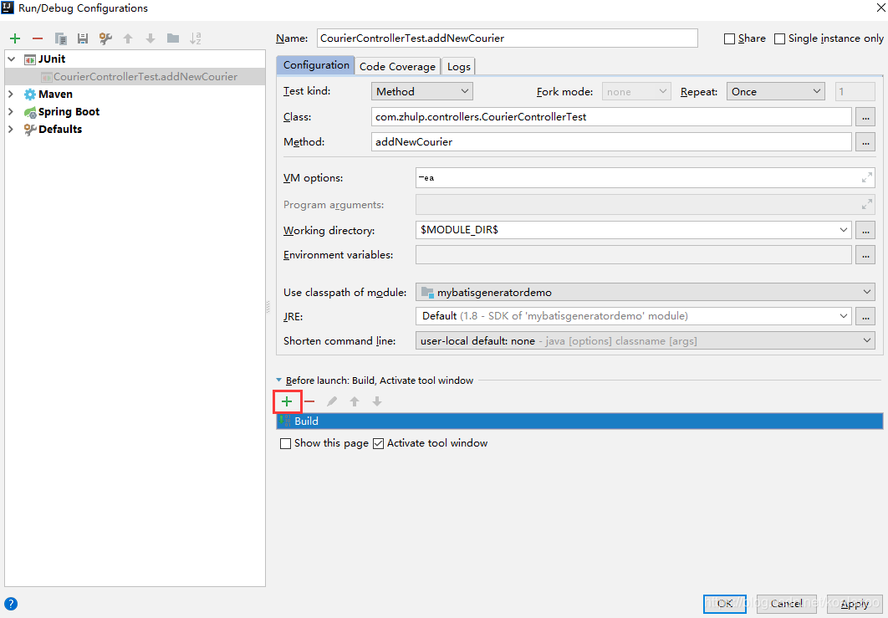Viewport: 888px width, 618px height.
Task: Focus the Environment variables field
Action: (634, 255)
